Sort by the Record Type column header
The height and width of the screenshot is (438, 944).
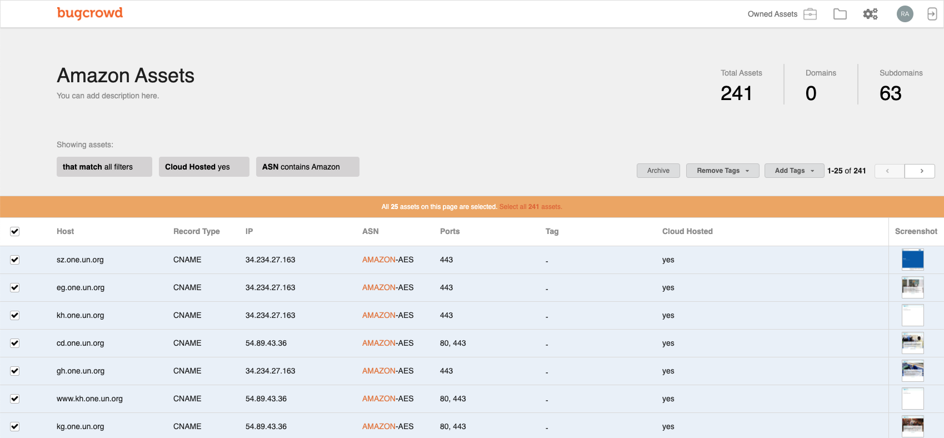tap(197, 231)
